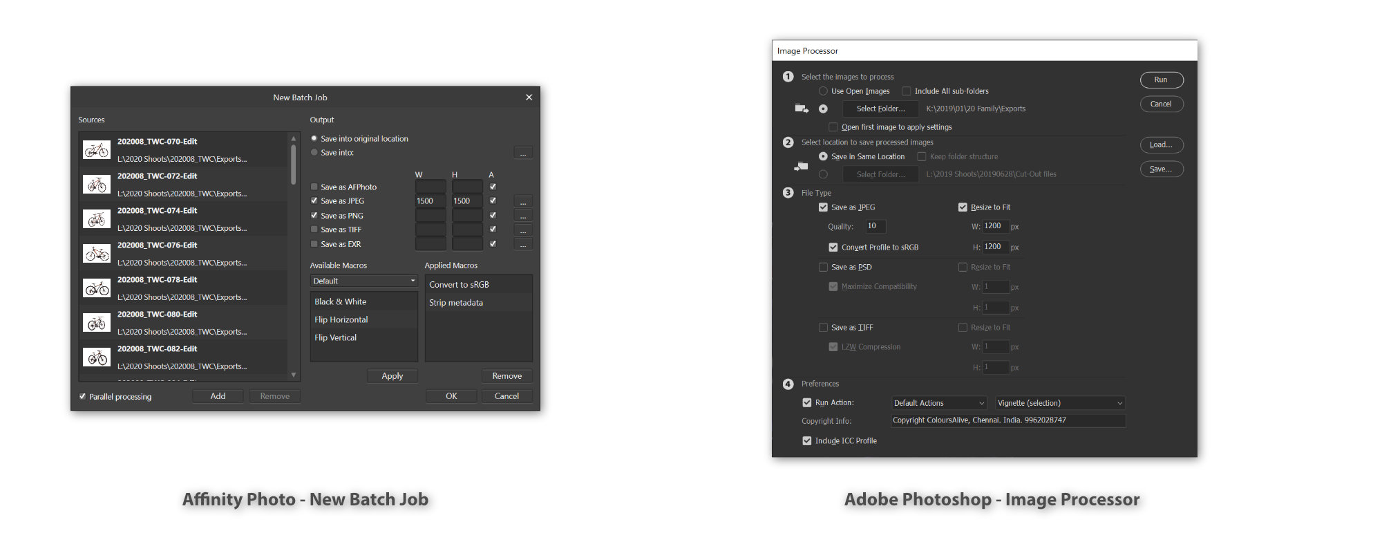Click Load... in Image Processor

point(1162,145)
